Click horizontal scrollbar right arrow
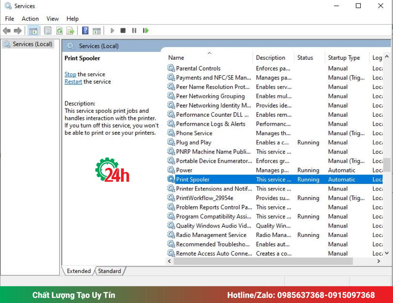The height and width of the screenshot is (303, 393). 379,261
